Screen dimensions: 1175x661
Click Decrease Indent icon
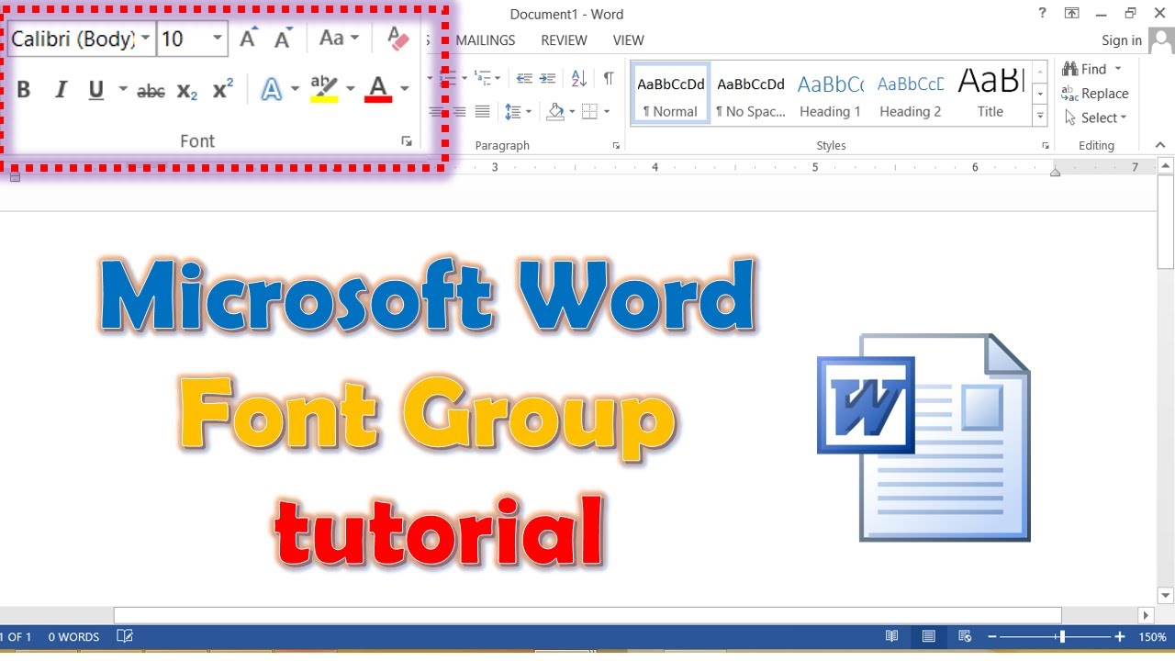point(524,78)
